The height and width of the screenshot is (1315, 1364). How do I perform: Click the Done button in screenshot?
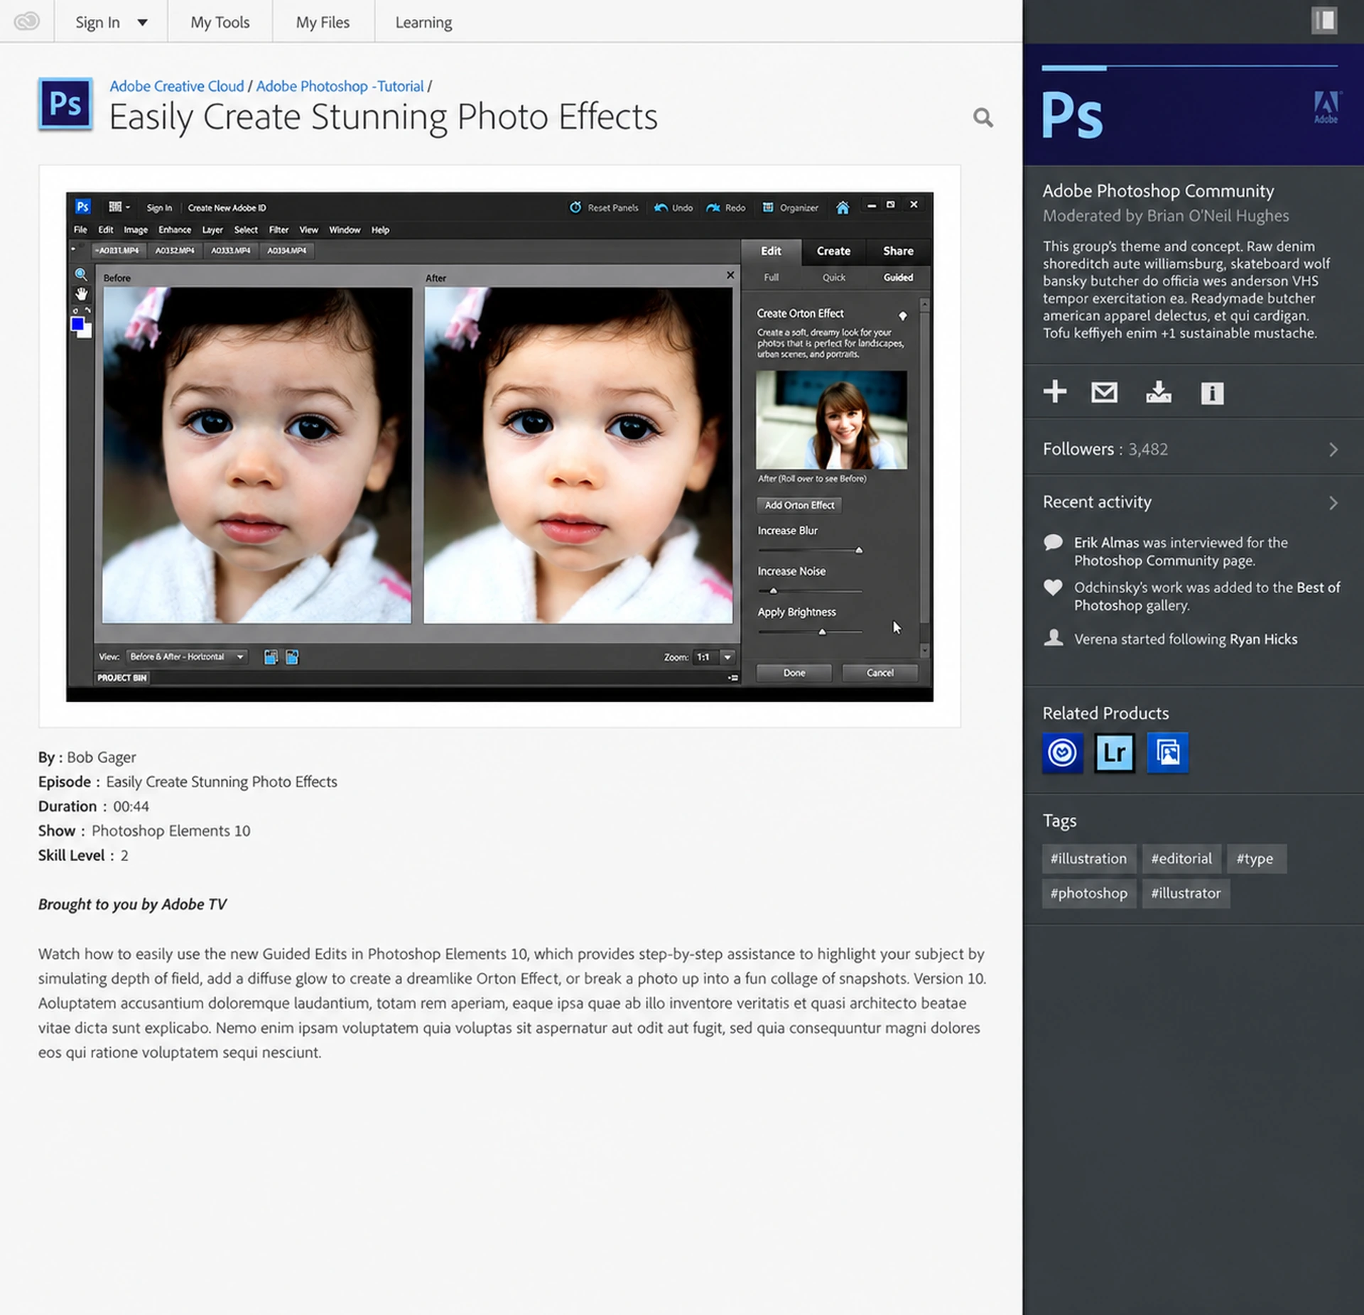[794, 672]
